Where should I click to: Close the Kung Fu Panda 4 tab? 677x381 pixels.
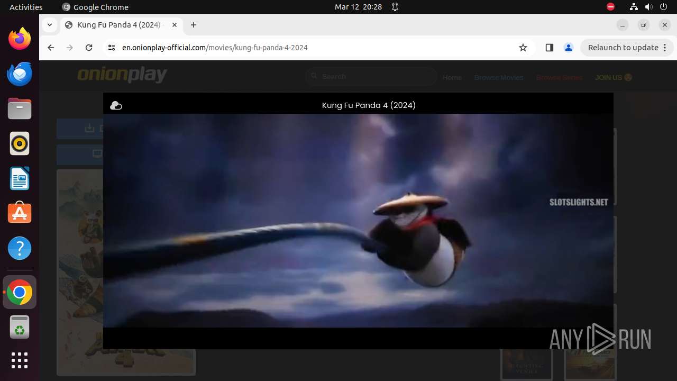175,25
